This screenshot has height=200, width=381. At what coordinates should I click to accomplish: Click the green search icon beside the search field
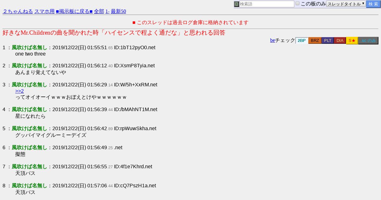(x=237, y=4)
